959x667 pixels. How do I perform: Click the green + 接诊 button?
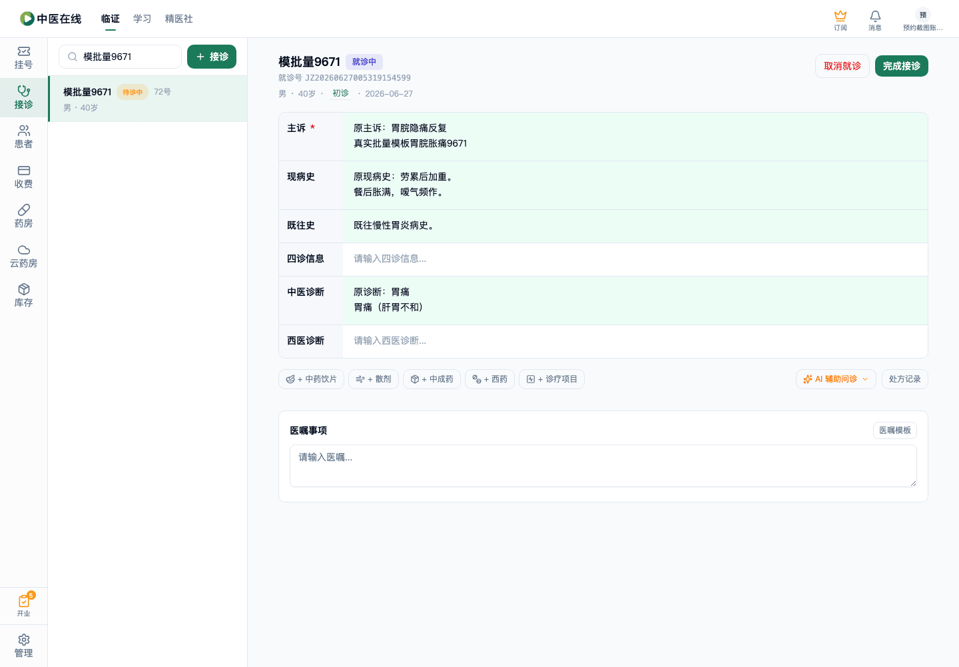tap(212, 57)
